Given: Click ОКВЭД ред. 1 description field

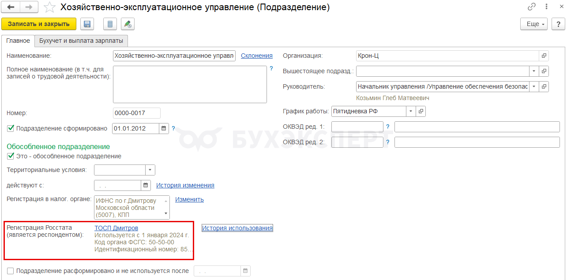Looking at the screenshot, I should pyautogui.click(x=477, y=127).
